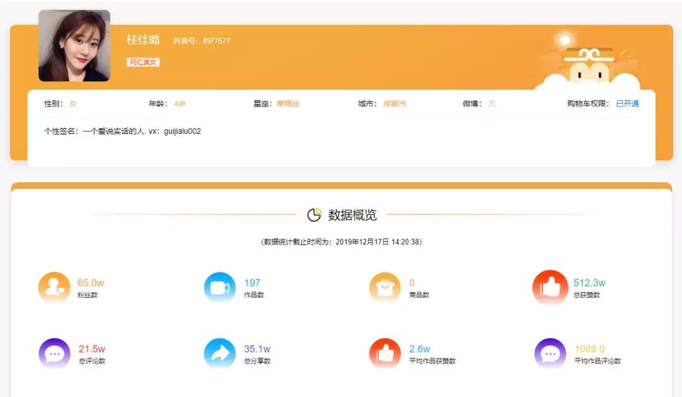The height and width of the screenshot is (397, 682).
Task: Open the profile avatar photo
Action: tap(75, 45)
